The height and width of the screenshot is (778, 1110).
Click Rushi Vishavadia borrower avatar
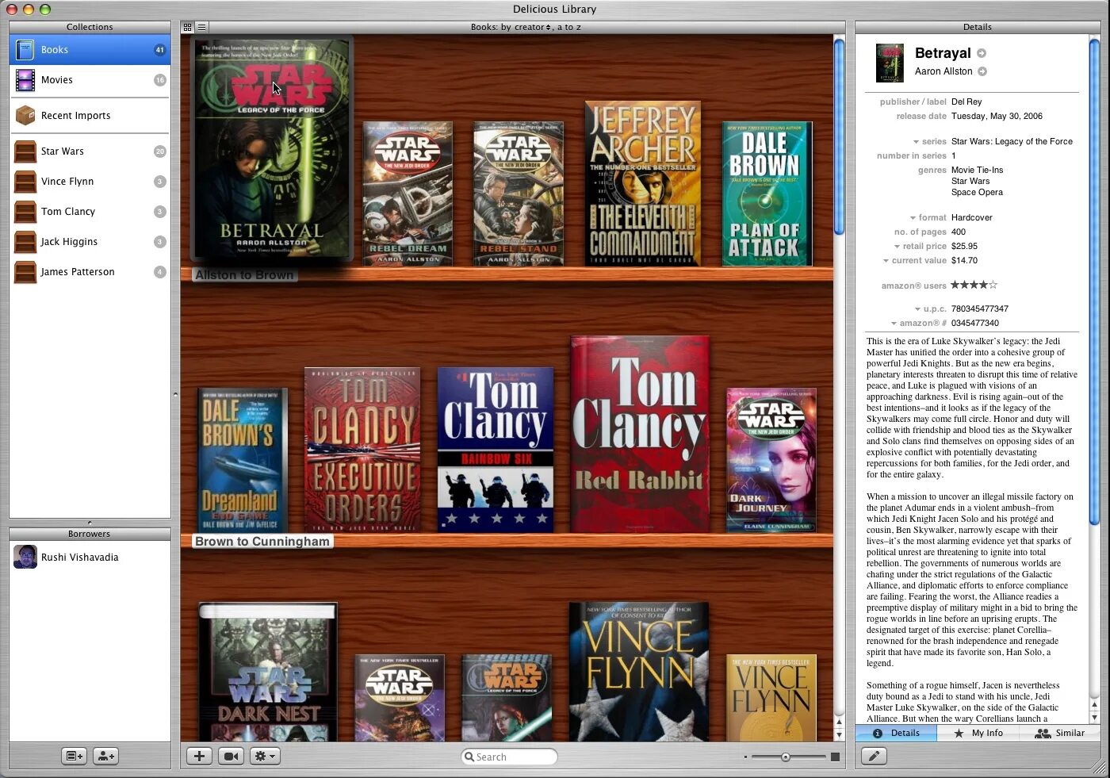point(25,558)
